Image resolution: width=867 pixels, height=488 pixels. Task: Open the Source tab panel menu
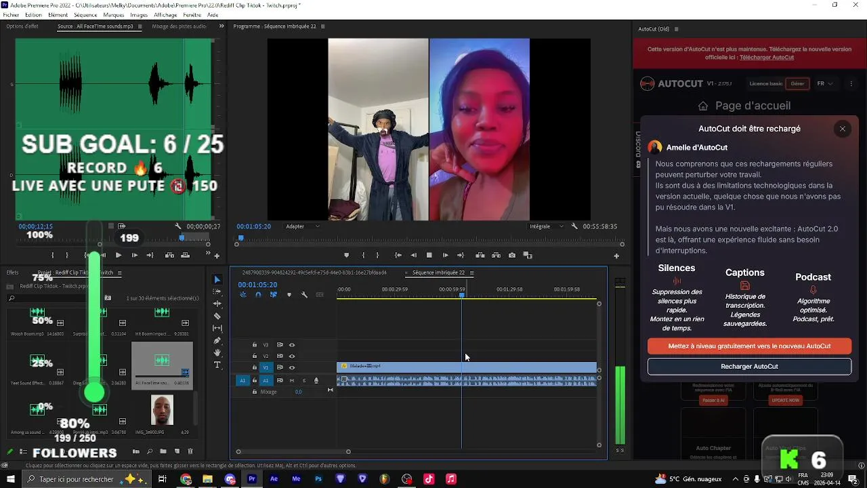(140, 26)
